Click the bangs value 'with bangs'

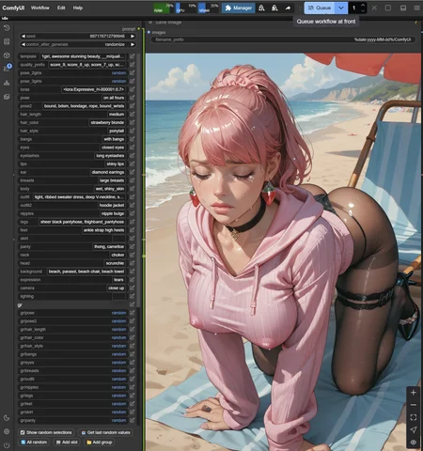[x=114, y=139]
